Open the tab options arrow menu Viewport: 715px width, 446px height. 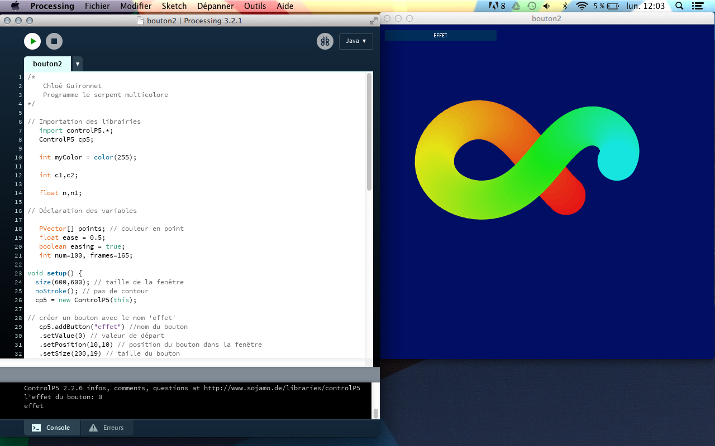click(78, 64)
